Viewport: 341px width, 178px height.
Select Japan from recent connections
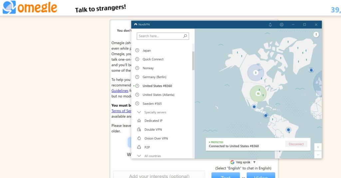(147, 50)
